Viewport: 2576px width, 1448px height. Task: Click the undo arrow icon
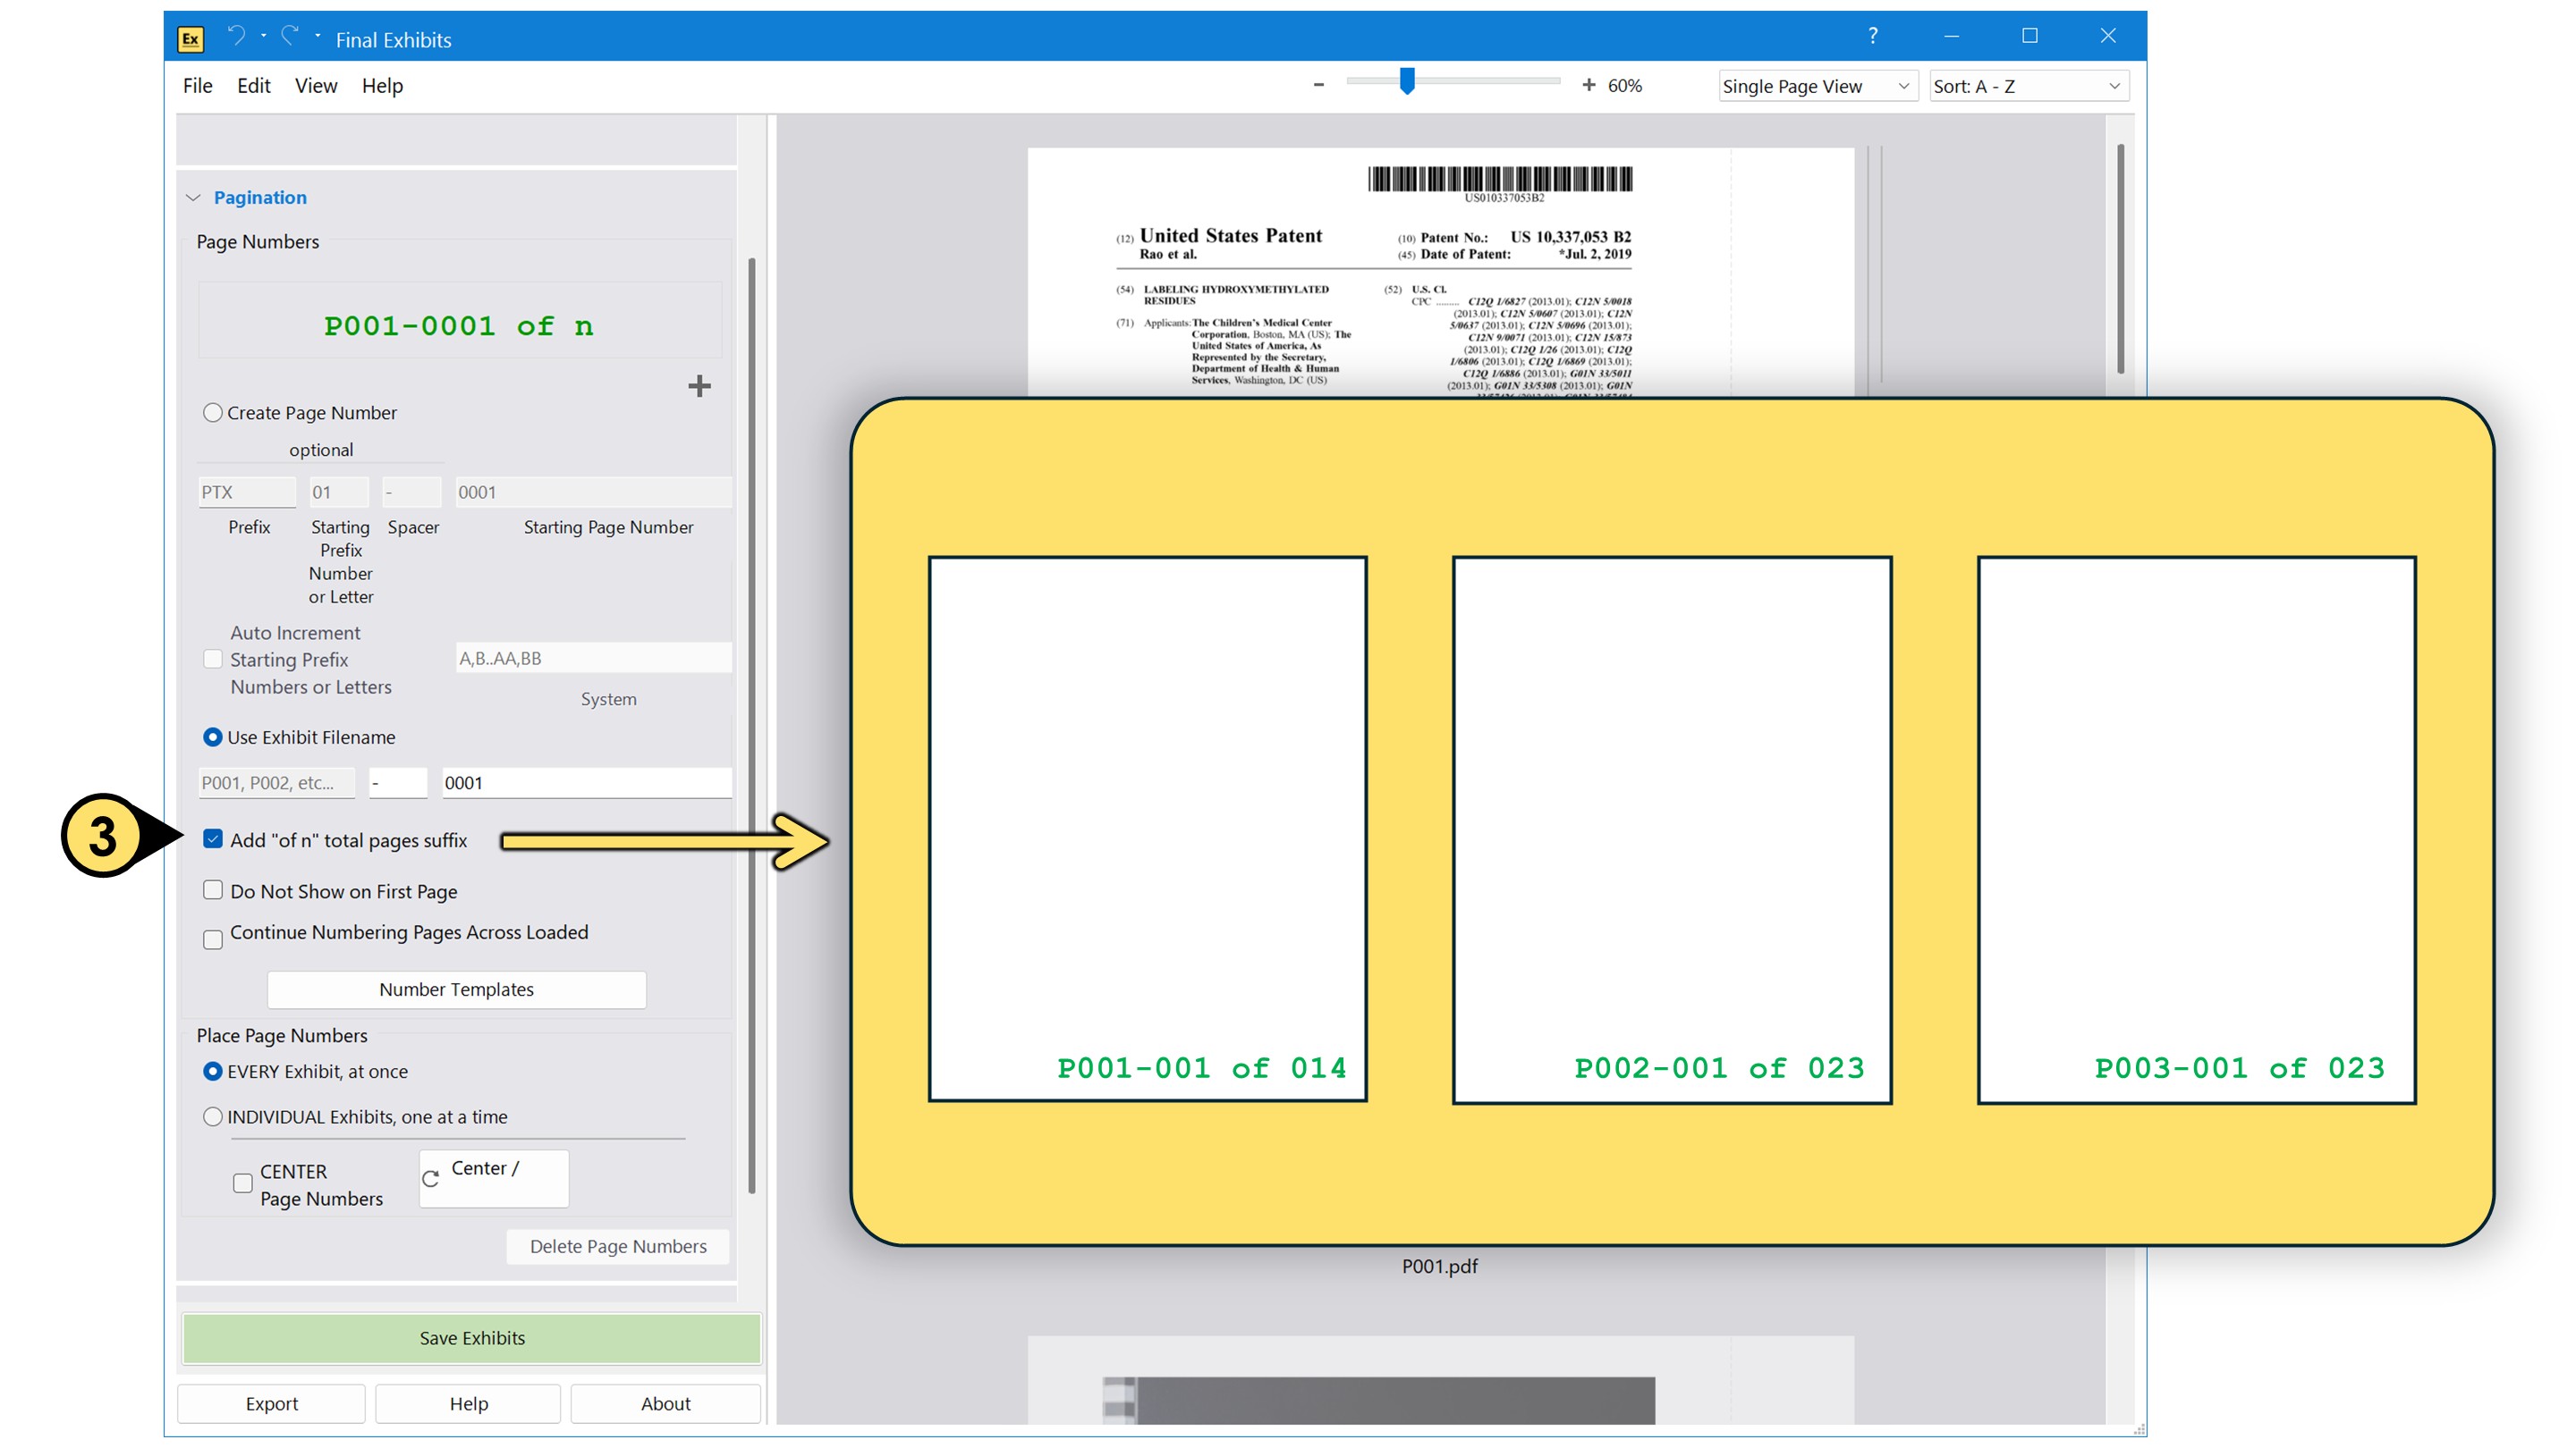click(237, 36)
